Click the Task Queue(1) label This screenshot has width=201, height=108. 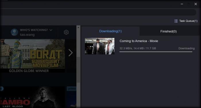pyautogui.click(x=188, y=21)
